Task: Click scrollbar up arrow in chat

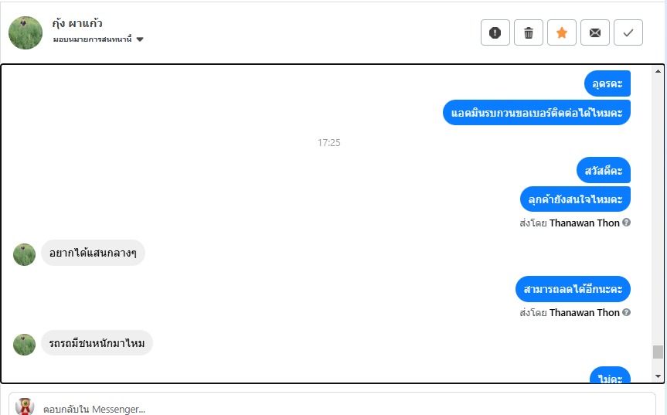Action: click(x=658, y=71)
